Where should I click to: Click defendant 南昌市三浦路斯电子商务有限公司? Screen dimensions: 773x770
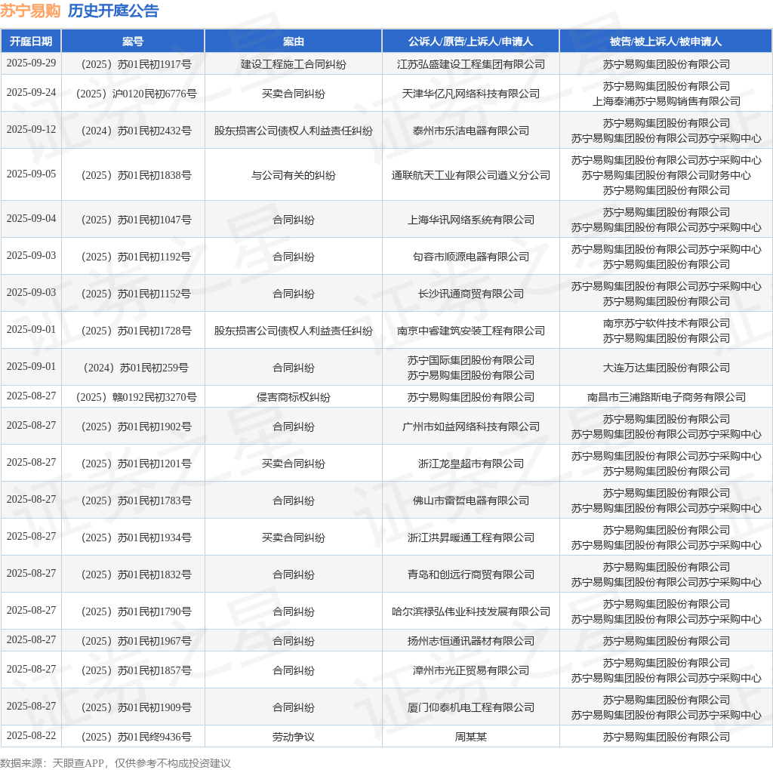[666, 397]
